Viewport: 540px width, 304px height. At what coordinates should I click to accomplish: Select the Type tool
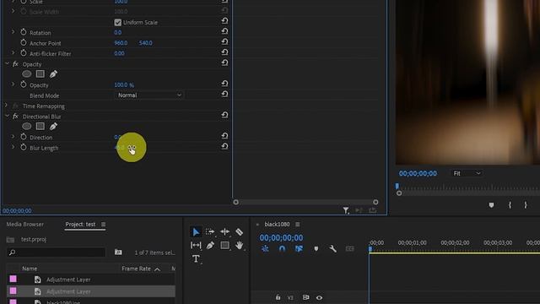[x=196, y=258]
